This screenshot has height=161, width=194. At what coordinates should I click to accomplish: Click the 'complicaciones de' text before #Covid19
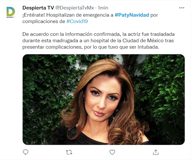tap(44, 22)
